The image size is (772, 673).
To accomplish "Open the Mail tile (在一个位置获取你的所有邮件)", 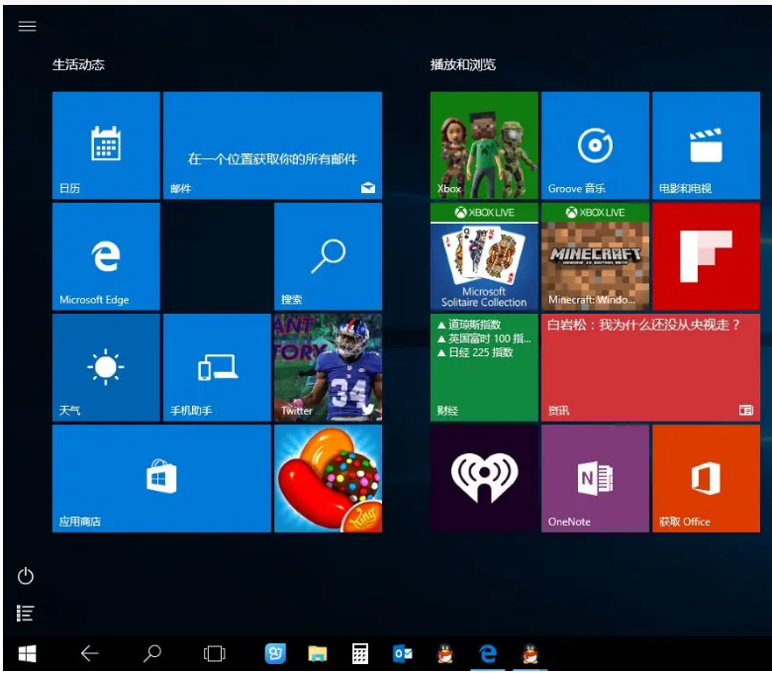I will 272,145.
